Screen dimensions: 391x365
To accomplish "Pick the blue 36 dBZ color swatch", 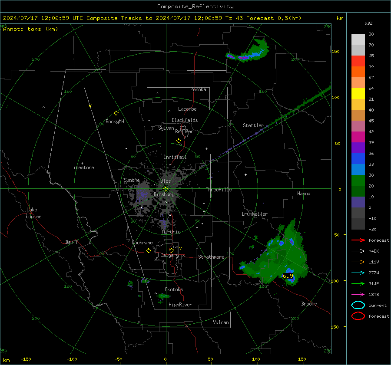I will (358, 158).
